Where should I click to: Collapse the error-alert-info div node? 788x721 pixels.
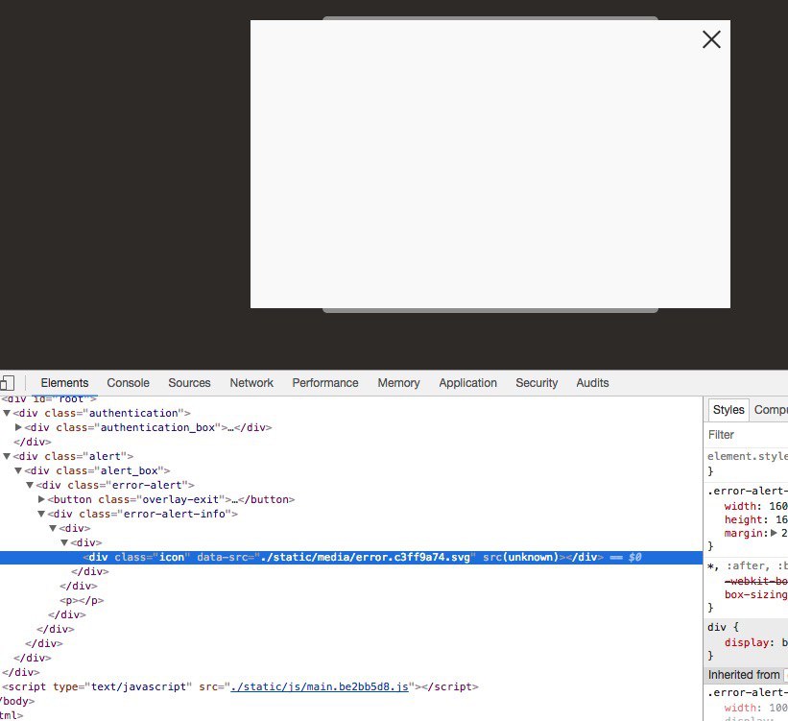click(41, 514)
